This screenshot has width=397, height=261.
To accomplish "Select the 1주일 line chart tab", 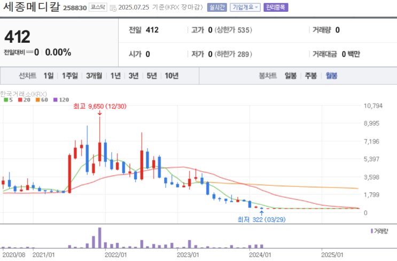I will click(x=70, y=76).
